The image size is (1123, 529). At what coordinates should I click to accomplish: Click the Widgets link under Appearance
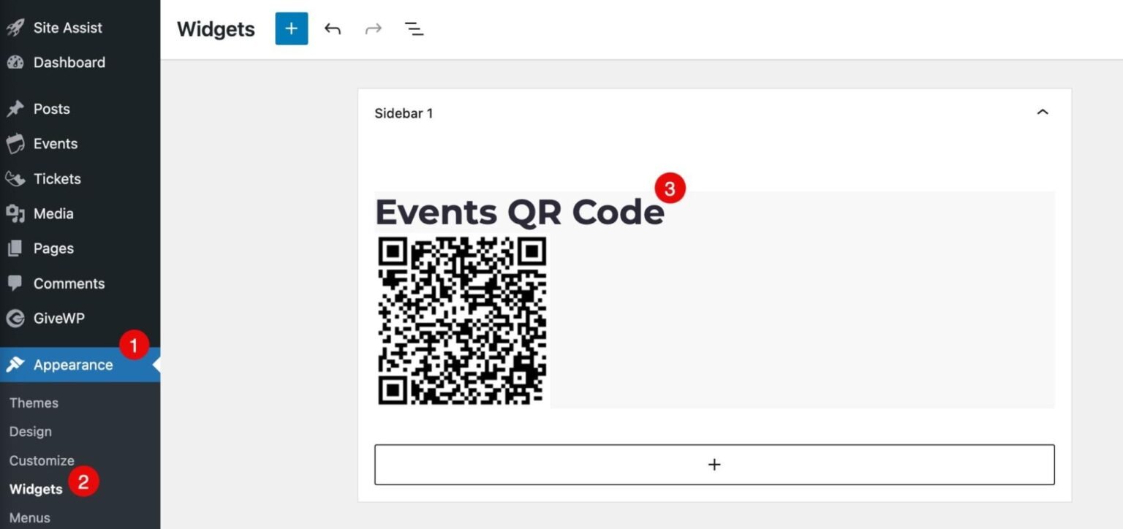pos(35,489)
